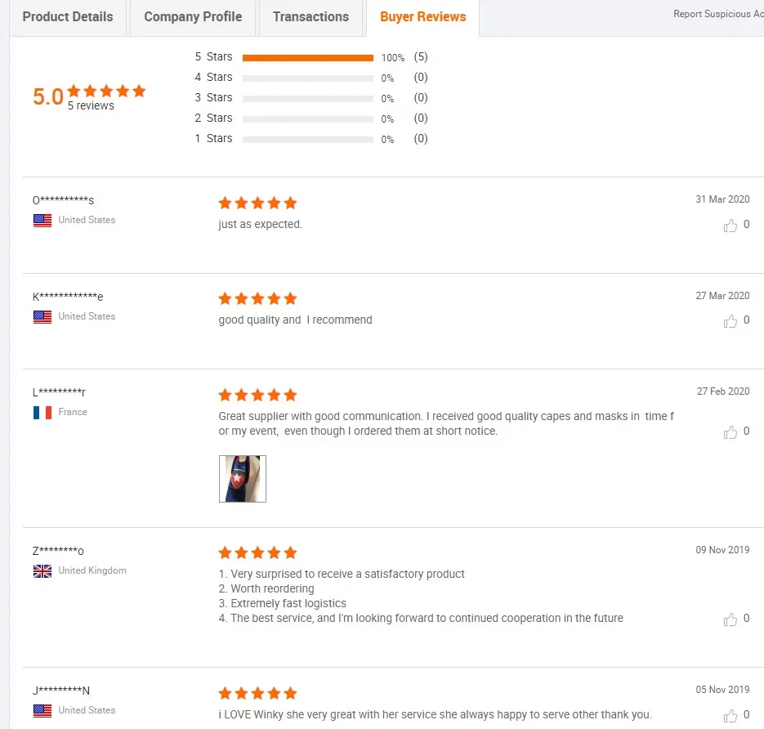Click the France flag icon
Image resolution: width=764 pixels, height=729 pixels.
click(42, 413)
